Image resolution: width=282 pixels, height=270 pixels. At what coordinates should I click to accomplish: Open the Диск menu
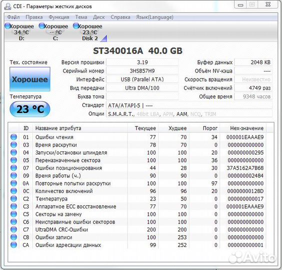pos(98,17)
